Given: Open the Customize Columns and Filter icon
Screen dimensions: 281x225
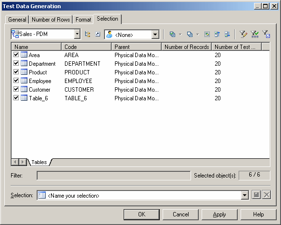Looking at the screenshot, I should [243, 34].
